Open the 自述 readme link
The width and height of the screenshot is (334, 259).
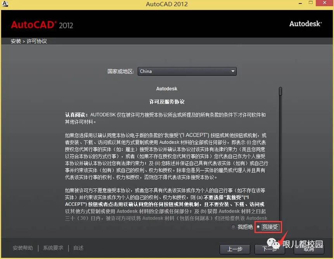click(78, 248)
